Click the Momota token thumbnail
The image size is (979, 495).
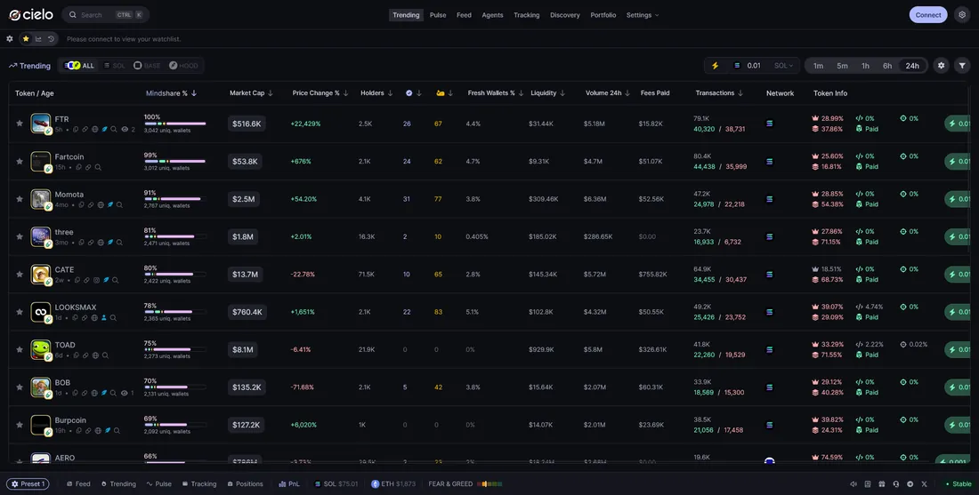[x=41, y=199]
